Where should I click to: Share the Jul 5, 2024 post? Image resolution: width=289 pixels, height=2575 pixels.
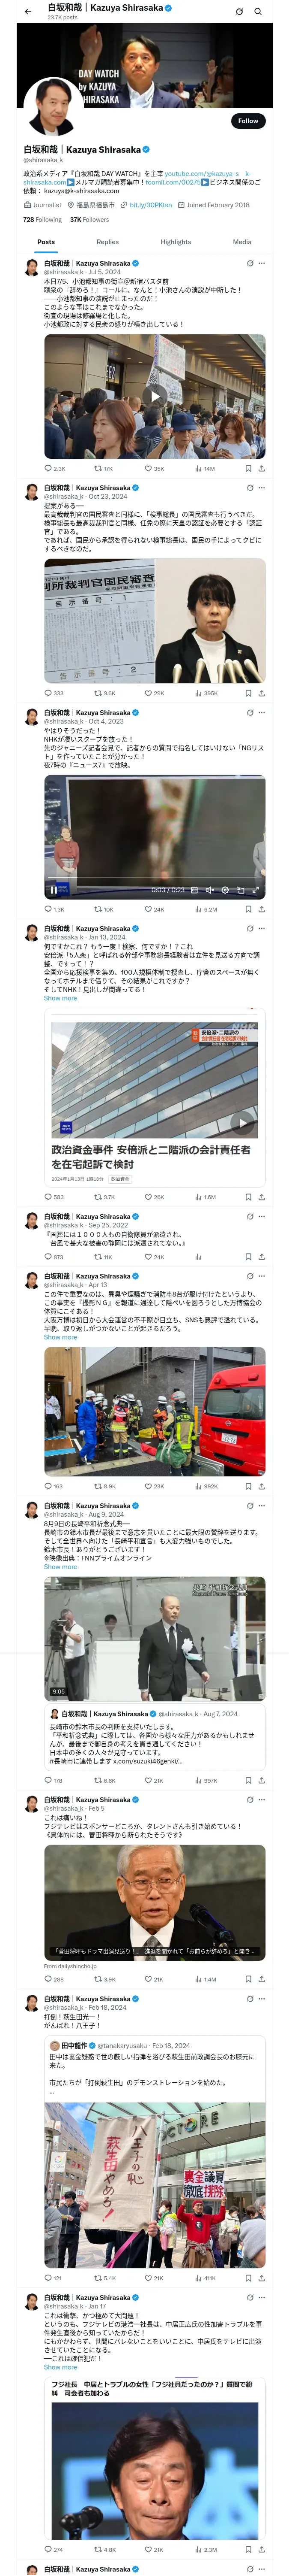click(x=261, y=468)
